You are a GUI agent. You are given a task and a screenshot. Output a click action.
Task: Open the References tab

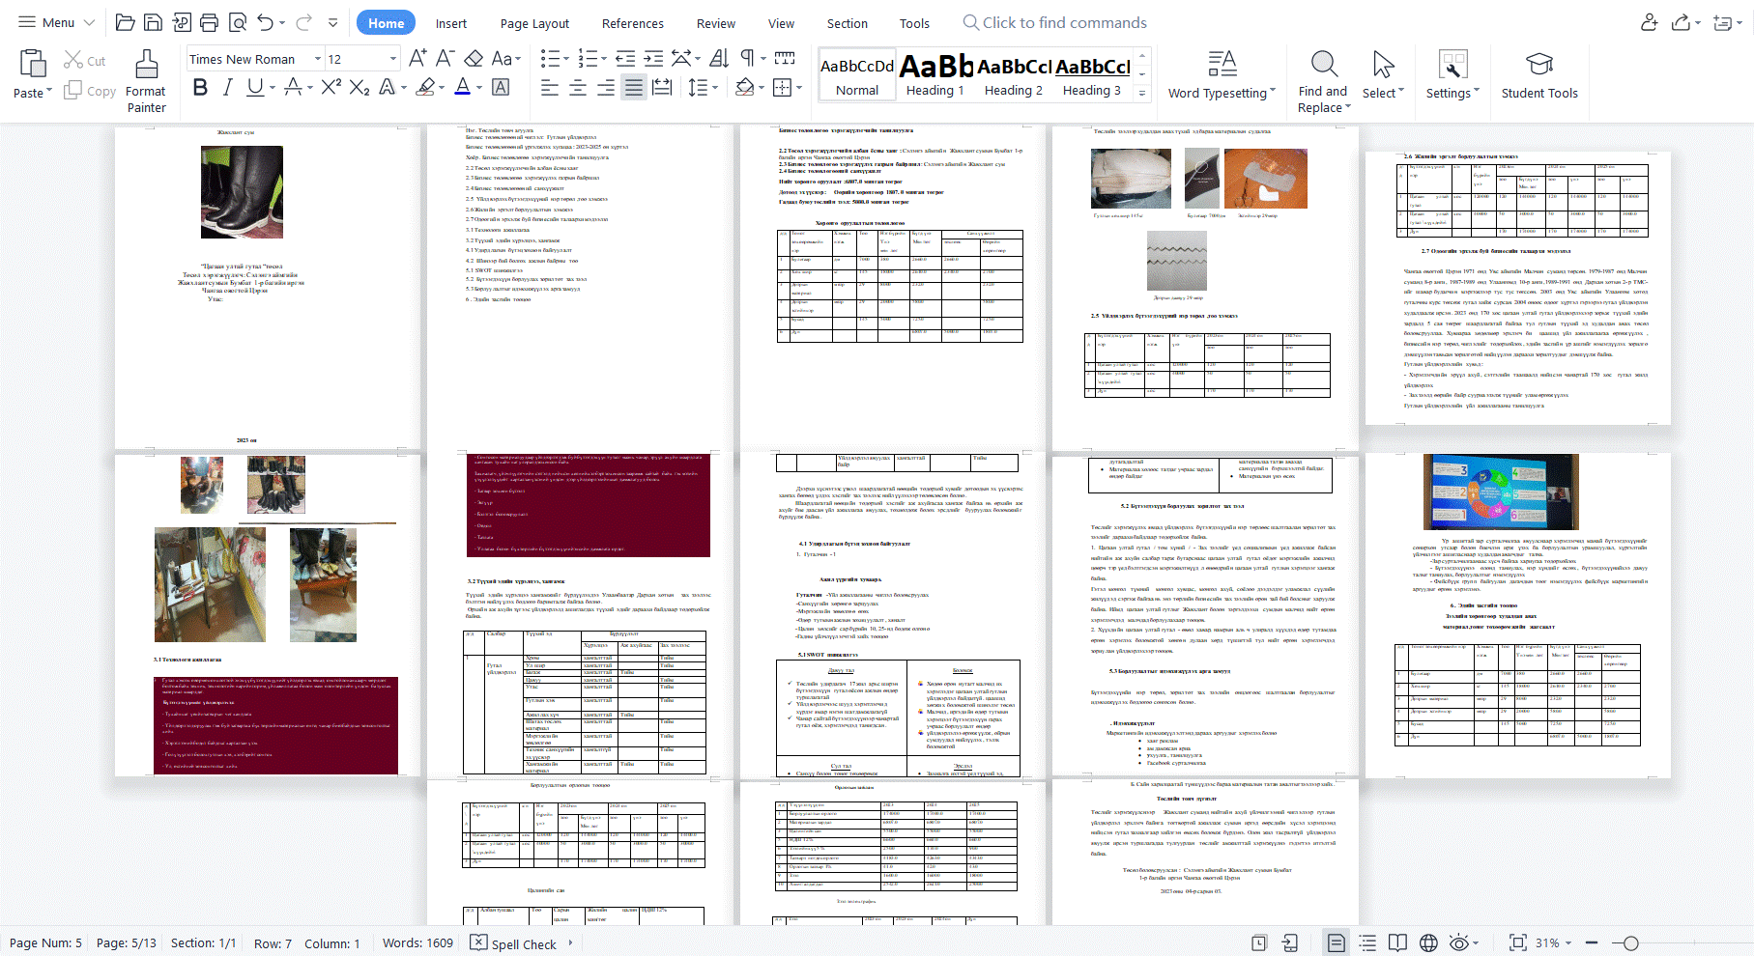(x=632, y=23)
